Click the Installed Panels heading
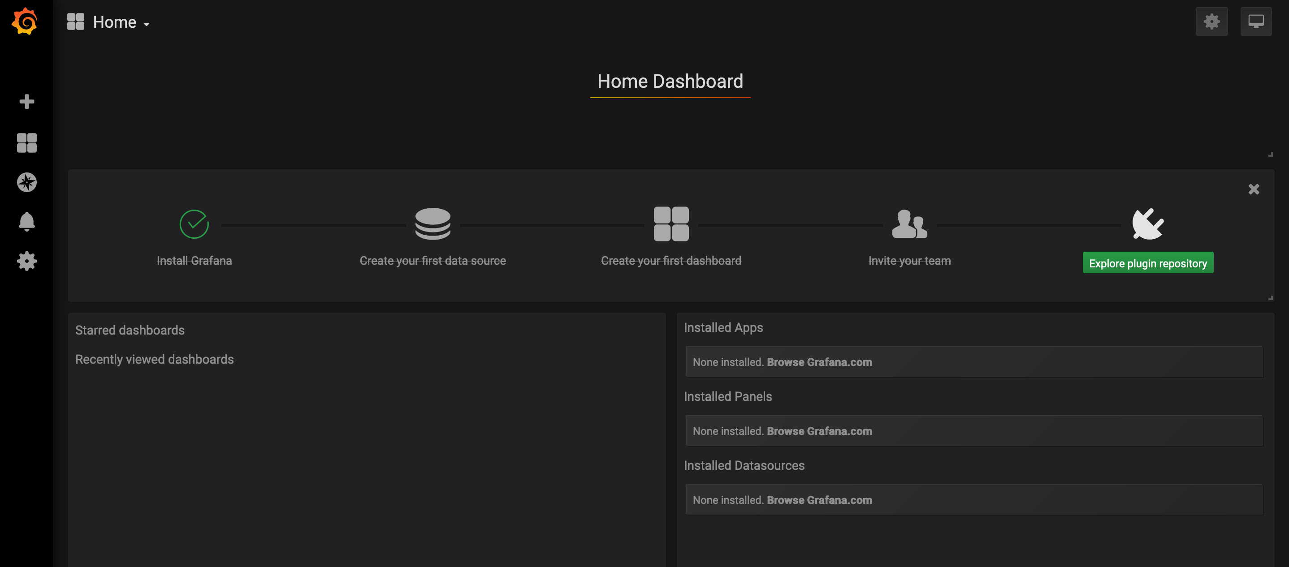The height and width of the screenshot is (567, 1289). [x=727, y=396]
